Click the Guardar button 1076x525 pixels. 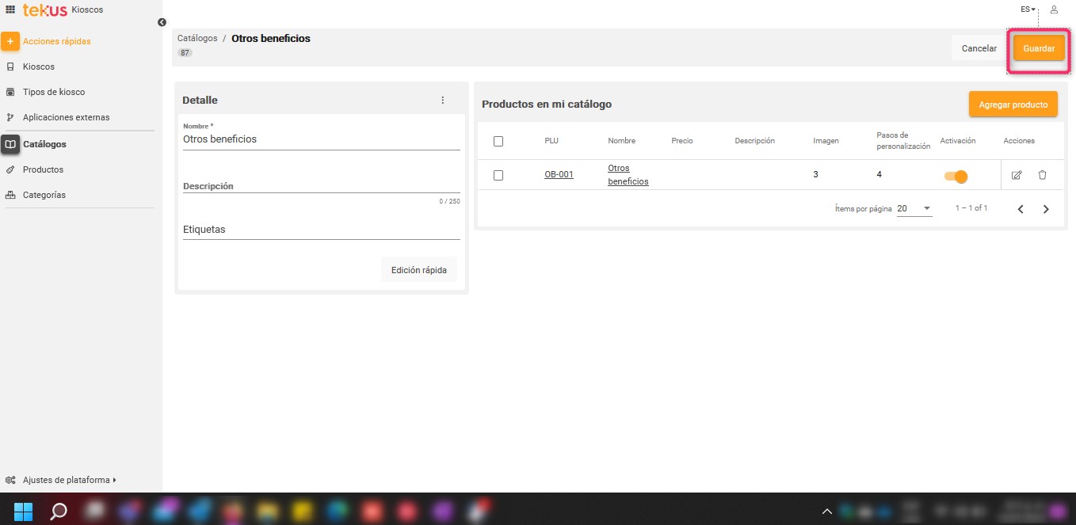tap(1038, 48)
